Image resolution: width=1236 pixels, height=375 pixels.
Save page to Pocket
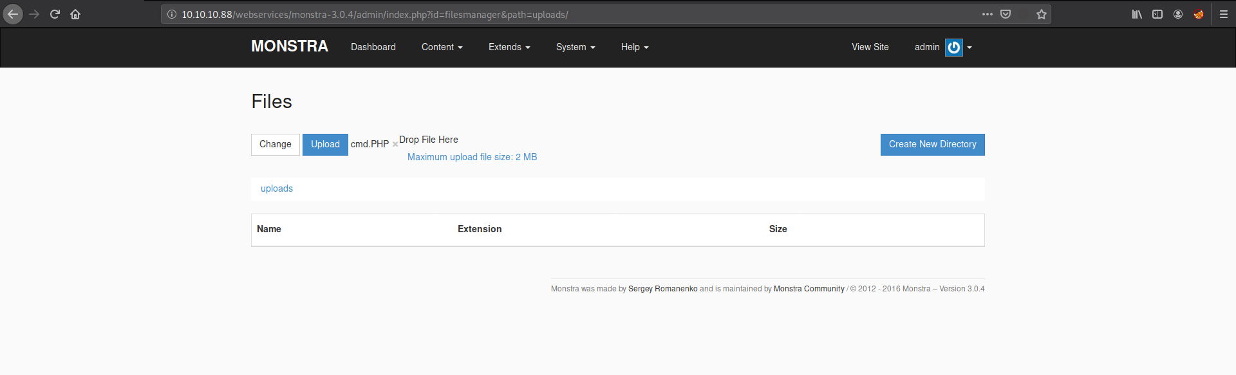pos(1006,14)
